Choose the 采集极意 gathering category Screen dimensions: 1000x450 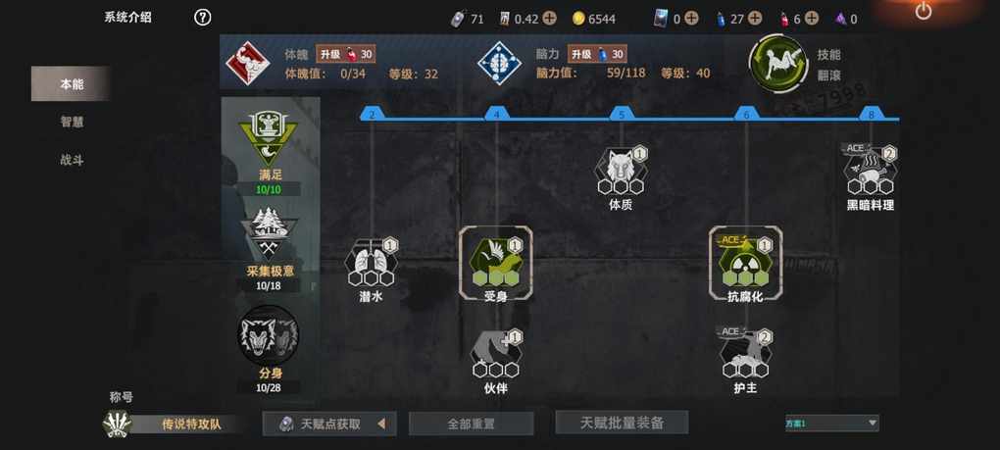(268, 234)
